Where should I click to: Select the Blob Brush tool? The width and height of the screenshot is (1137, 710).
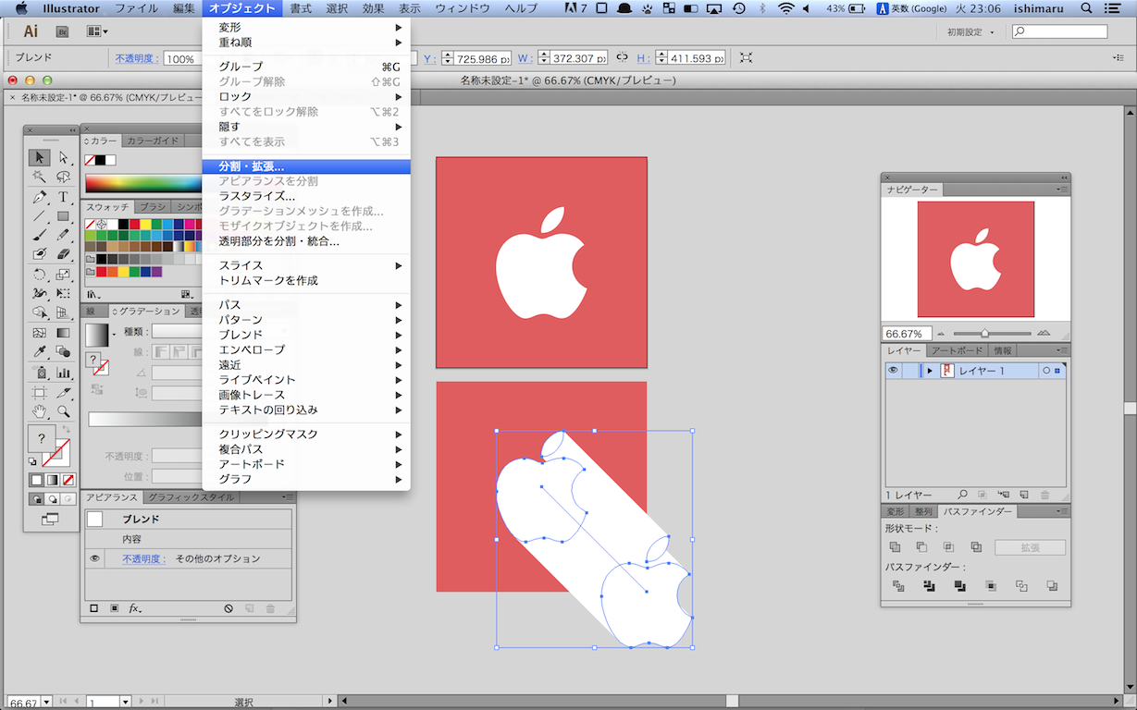tap(39, 253)
